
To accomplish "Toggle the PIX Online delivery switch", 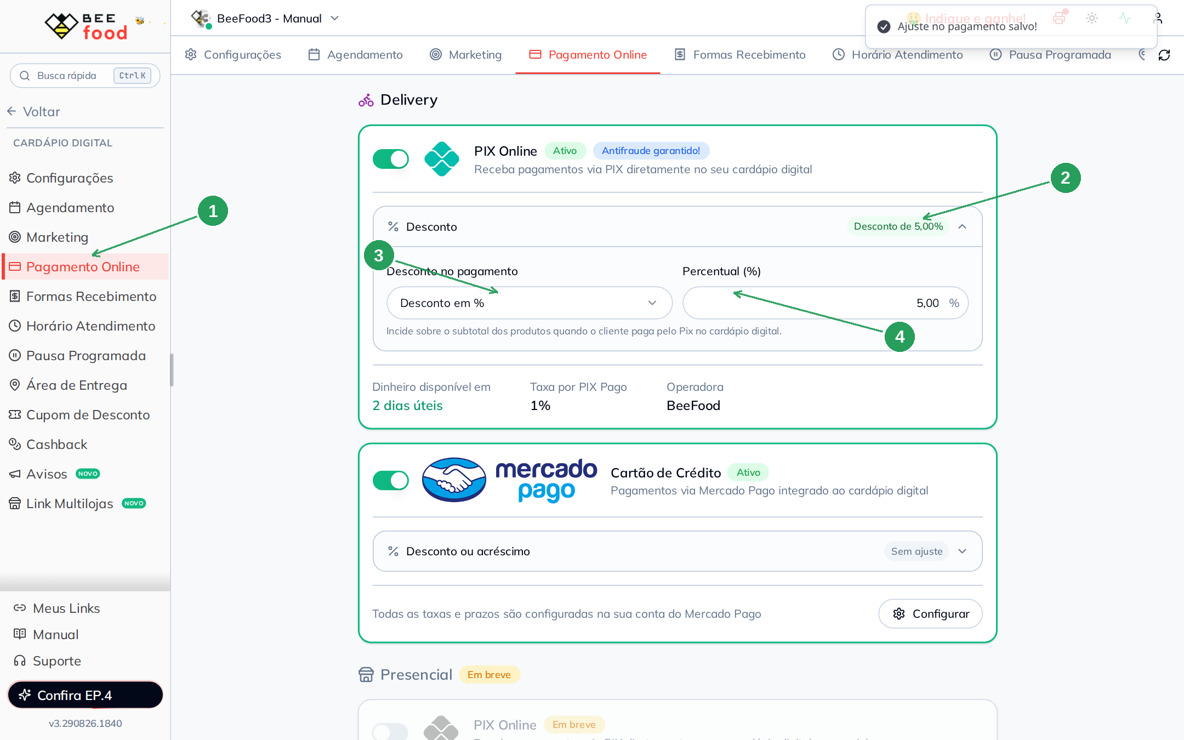I will tap(391, 159).
